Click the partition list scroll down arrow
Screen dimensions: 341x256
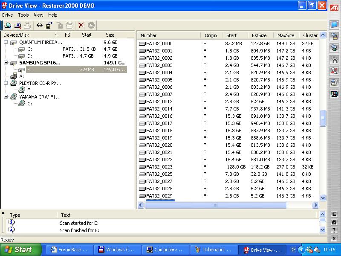coord(323,198)
